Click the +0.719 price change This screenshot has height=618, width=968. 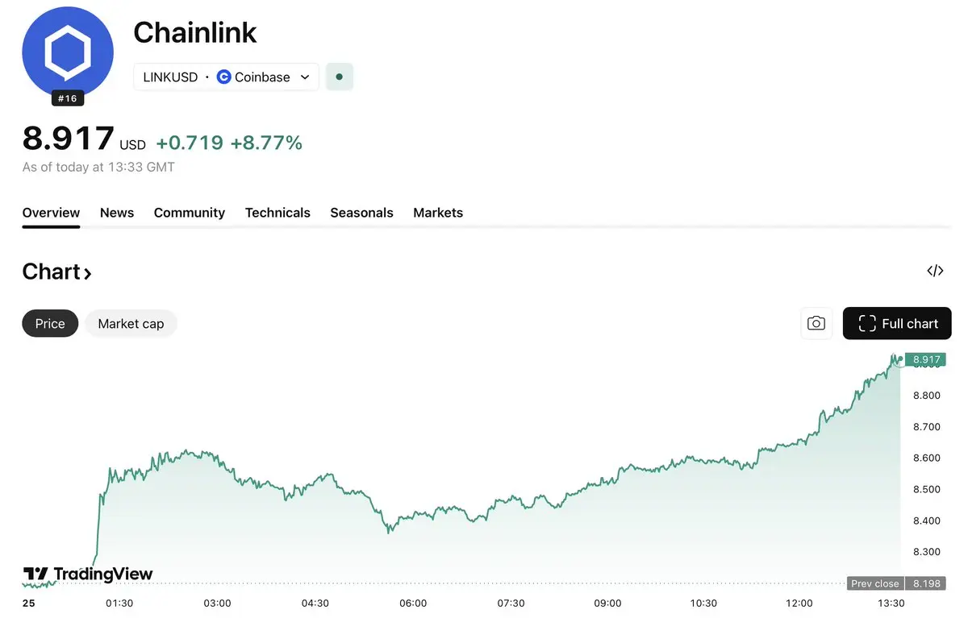[190, 143]
